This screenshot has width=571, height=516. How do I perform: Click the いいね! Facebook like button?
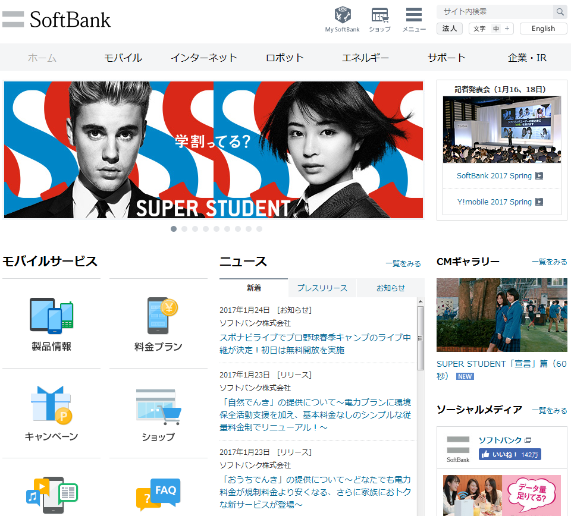point(510,455)
